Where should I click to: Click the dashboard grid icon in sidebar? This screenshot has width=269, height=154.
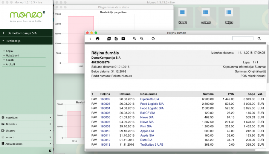click(x=50, y=151)
